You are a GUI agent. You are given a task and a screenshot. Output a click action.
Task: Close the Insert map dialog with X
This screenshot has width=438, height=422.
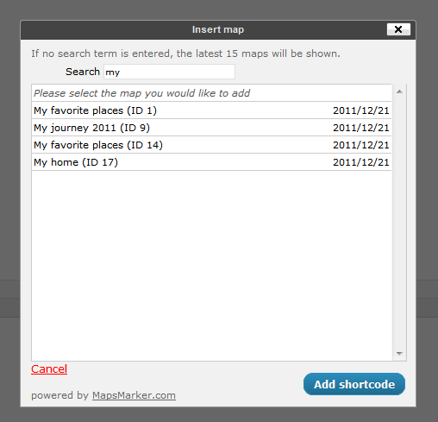pos(398,29)
